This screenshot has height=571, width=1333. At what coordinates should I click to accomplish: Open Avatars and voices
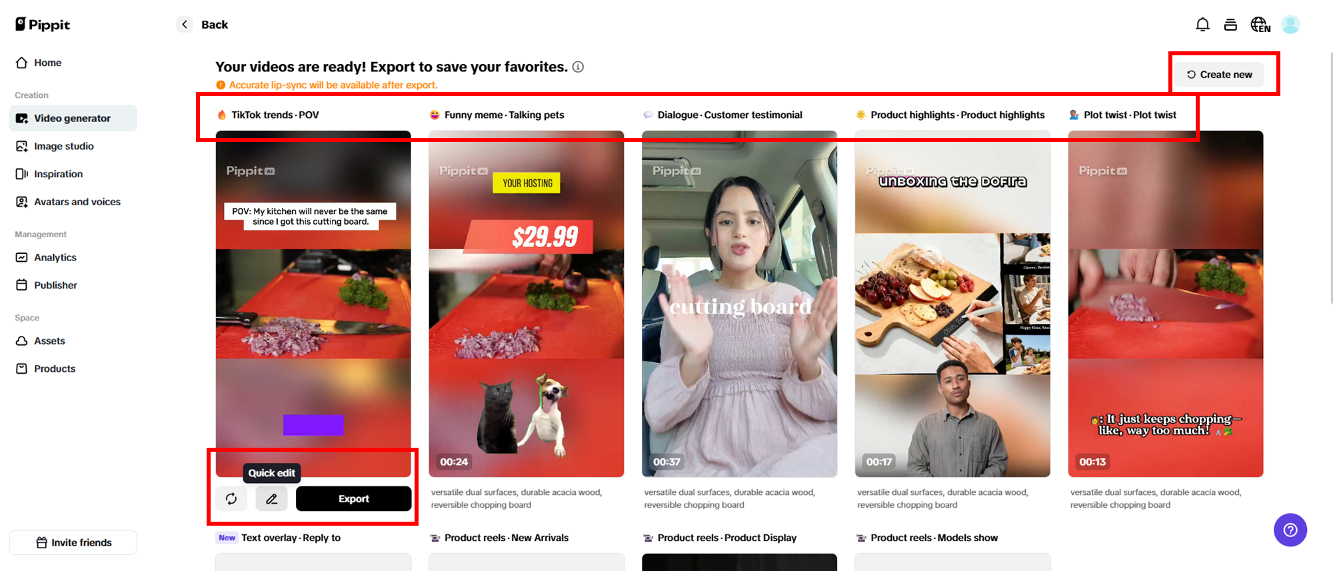[73, 202]
